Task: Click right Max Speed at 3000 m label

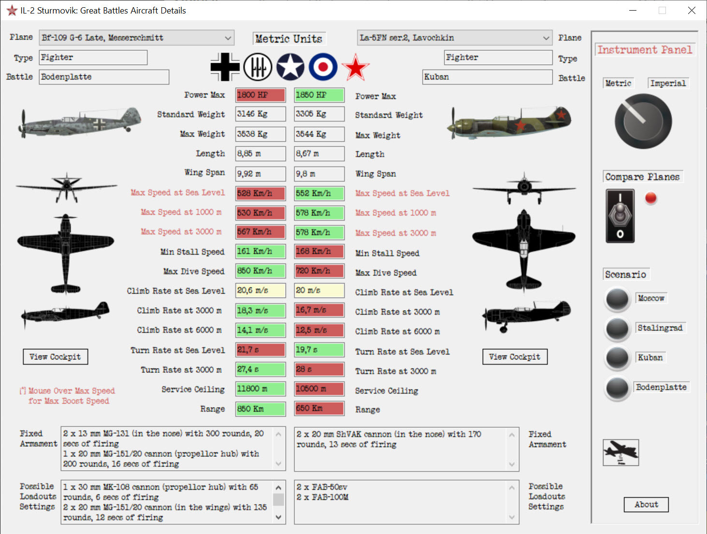Action: click(396, 233)
